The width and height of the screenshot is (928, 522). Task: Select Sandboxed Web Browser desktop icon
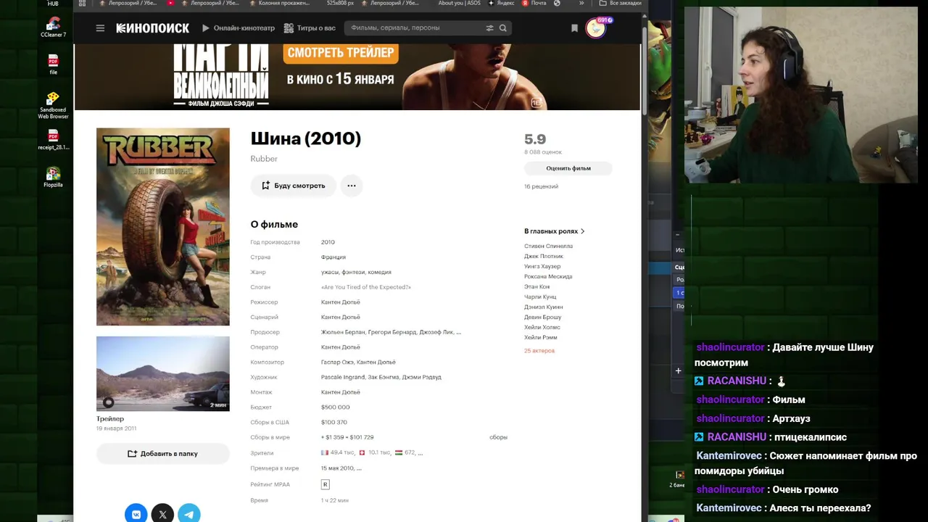(53, 106)
